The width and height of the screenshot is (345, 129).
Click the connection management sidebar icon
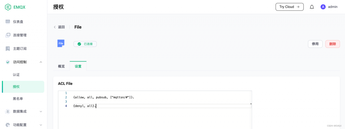point(8,35)
